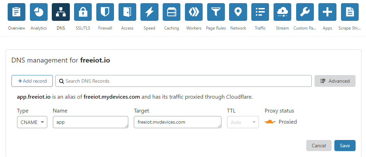Click the Search DNS Records field
This screenshot has width=366, height=157.
[184, 81]
